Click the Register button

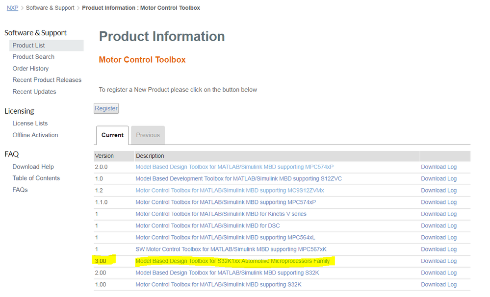click(x=106, y=108)
